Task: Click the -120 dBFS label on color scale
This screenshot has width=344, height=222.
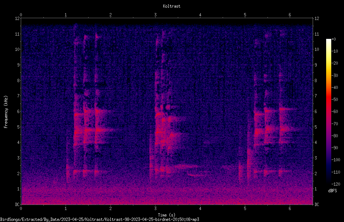Action: click(x=336, y=184)
